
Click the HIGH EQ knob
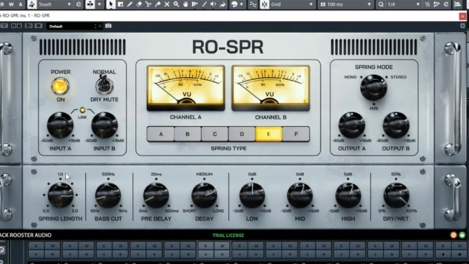click(x=348, y=195)
